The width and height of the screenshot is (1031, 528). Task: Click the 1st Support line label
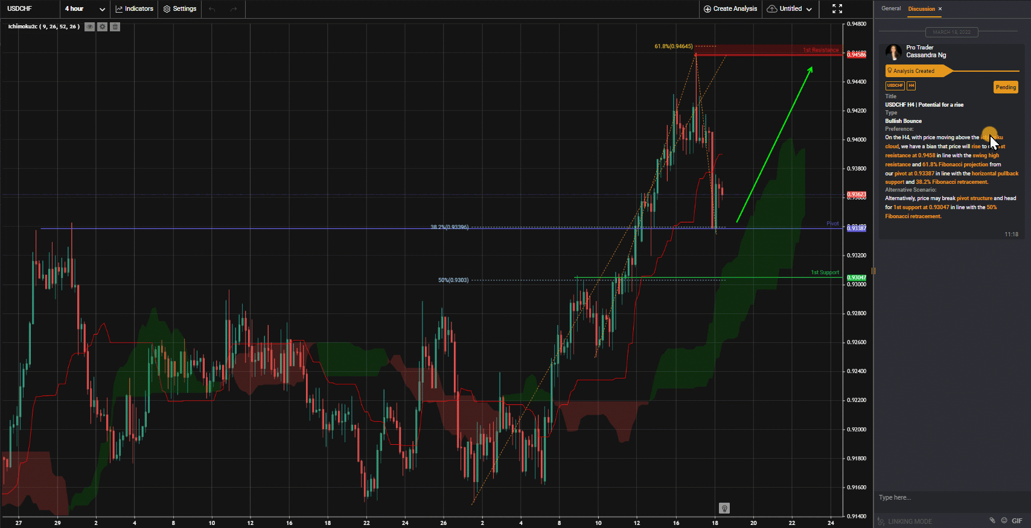825,272
